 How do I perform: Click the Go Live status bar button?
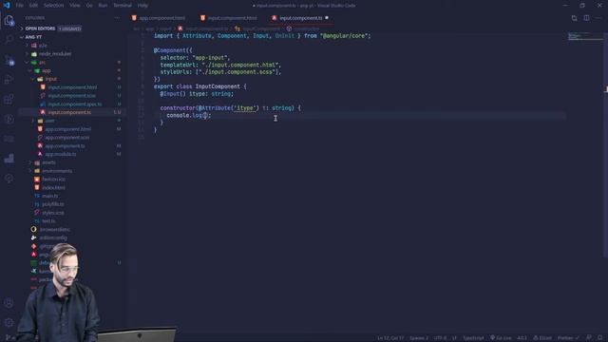tap(501, 338)
